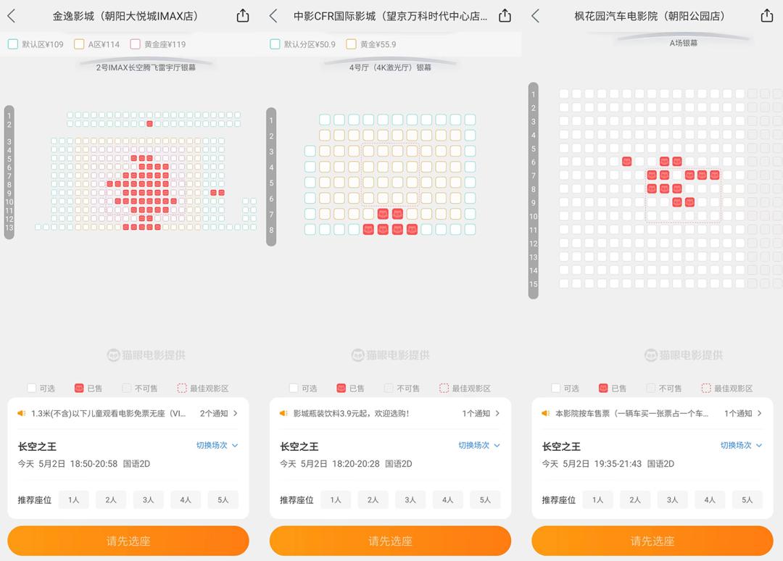
Task: Open the 2个通知 notices in first panel
Action: pyautogui.click(x=219, y=413)
